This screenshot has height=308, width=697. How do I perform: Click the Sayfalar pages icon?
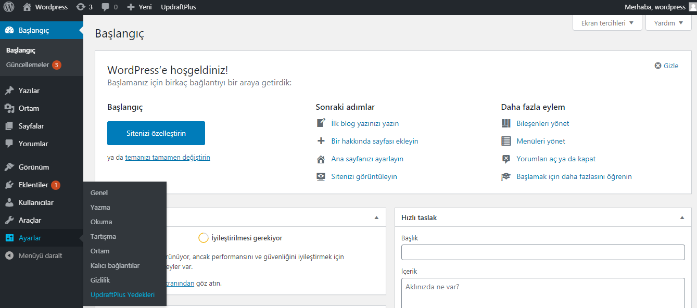[9, 126]
